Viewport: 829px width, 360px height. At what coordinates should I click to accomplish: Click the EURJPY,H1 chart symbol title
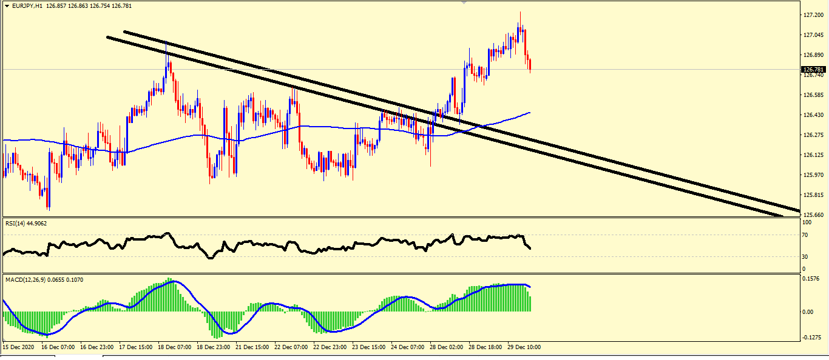27,5
